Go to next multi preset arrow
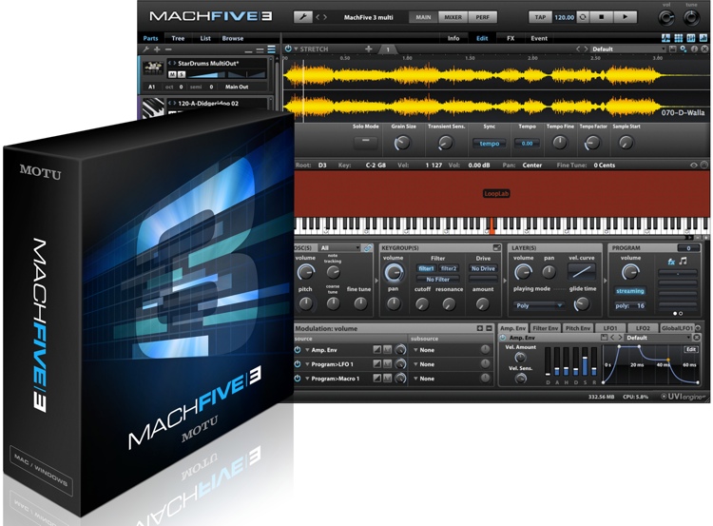This screenshot has width=713, height=526. click(x=325, y=17)
